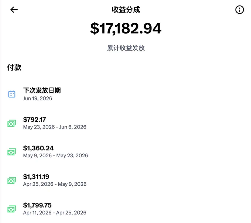This screenshot has height=223, width=251.
Task: Click the Apr 11, 2026 - Apr 25, 2026 range
Action: coord(55,213)
